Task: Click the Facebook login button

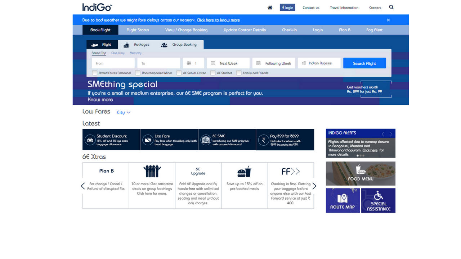Action: click(287, 8)
